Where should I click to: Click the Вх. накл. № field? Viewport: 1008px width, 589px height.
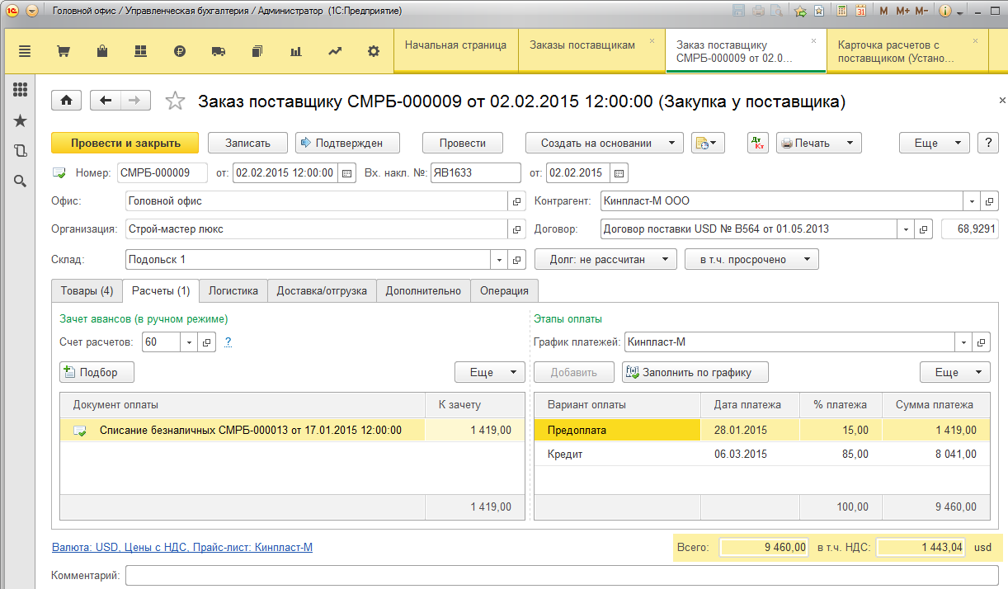476,173
